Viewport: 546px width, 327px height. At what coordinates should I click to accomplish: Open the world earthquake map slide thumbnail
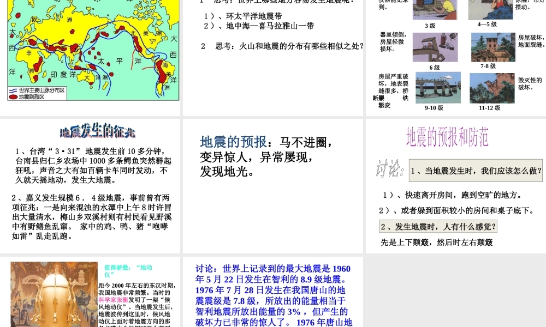coord(90,57)
